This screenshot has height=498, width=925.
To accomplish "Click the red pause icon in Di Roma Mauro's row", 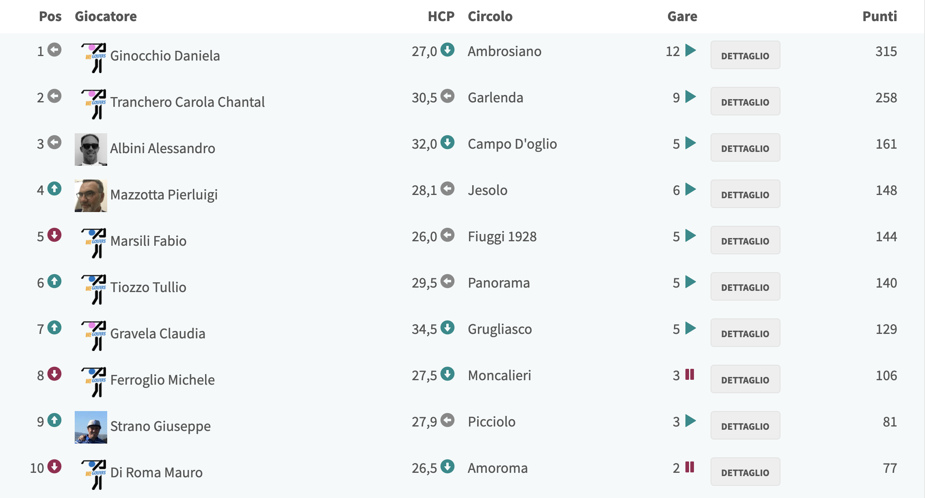I will coord(690,467).
